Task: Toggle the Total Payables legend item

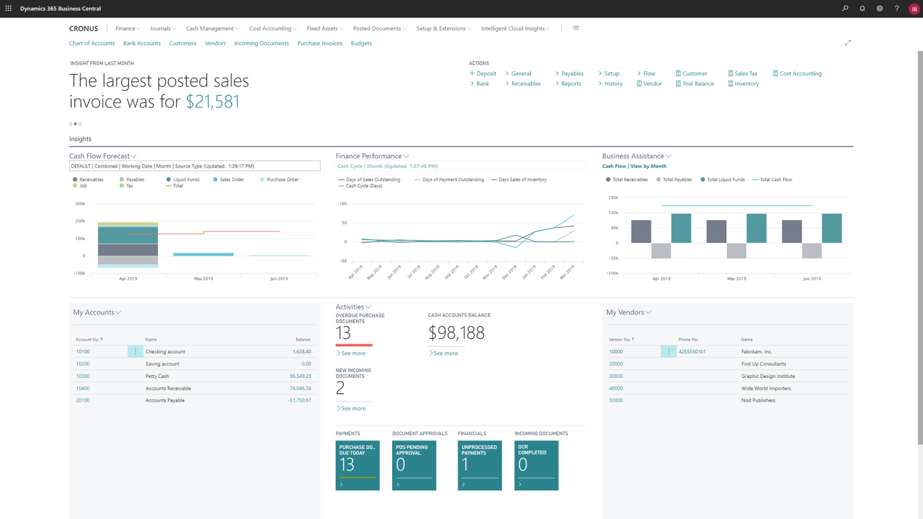Action: coord(674,180)
